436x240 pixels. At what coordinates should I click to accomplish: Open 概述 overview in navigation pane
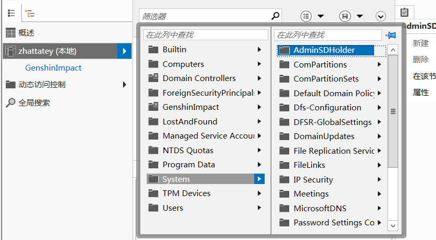click(26, 33)
